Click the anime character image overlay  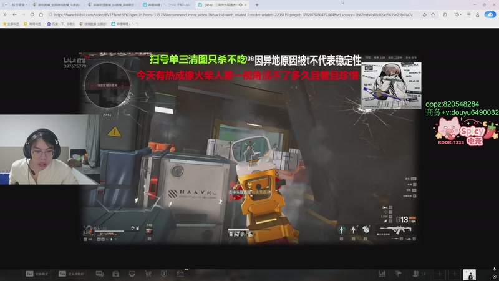point(391,86)
